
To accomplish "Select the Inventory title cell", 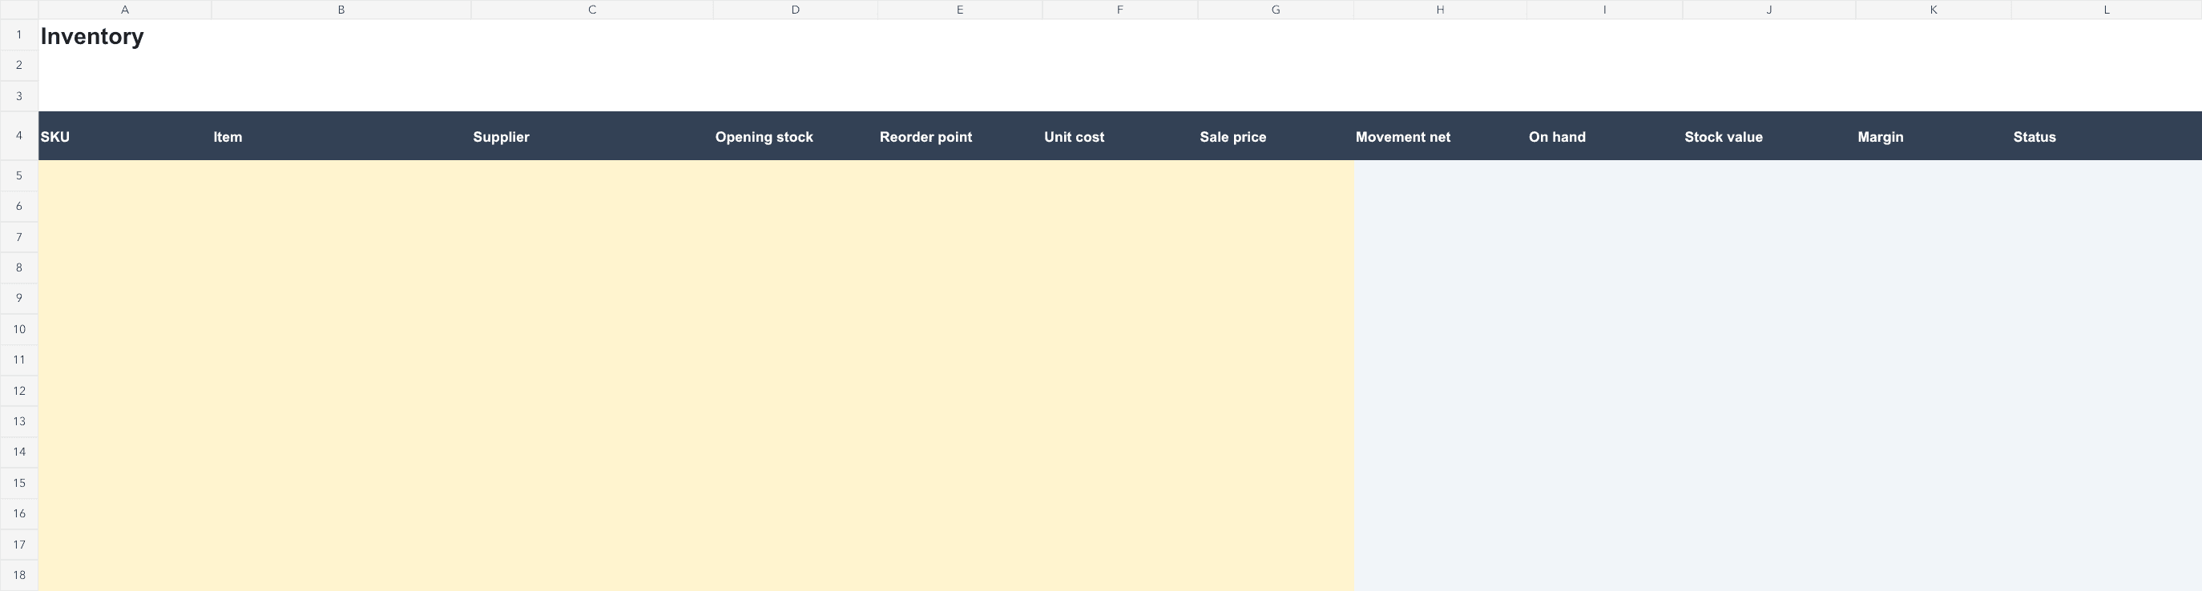I will click(125, 35).
